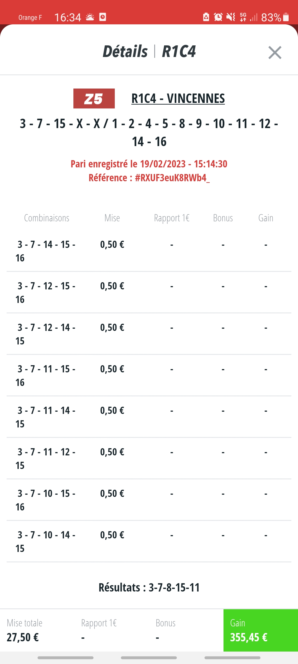The height and width of the screenshot is (664, 298).
Task: Tap the muted sound status icon
Action: (x=231, y=17)
